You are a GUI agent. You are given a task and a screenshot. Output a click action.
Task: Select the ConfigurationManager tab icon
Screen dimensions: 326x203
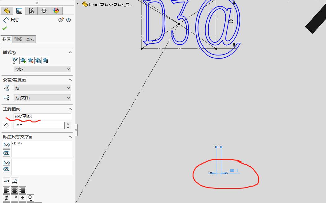point(31,11)
